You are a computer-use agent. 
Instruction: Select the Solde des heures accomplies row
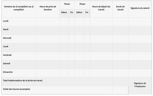click(57, 90)
